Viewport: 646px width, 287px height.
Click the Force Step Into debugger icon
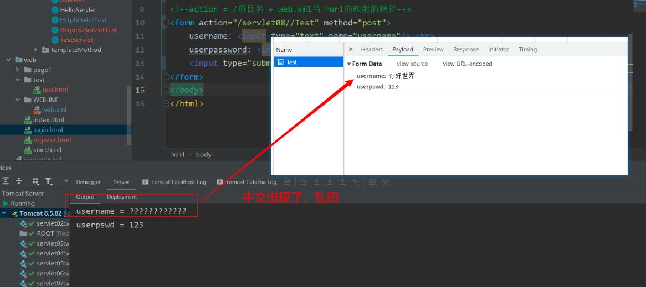(x=330, y=182)
